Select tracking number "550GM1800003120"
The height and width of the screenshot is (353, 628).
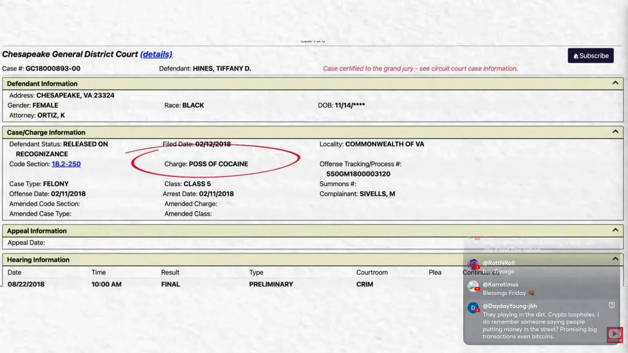(358, 174)
